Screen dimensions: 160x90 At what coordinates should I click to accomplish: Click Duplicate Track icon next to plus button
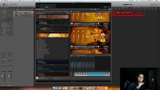(x=17, y=9)
